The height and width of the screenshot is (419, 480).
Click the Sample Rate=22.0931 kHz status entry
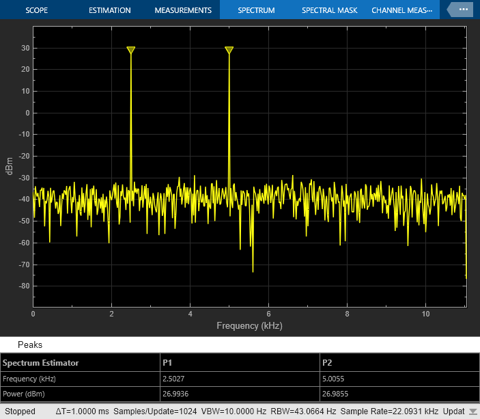coord(389,411)
